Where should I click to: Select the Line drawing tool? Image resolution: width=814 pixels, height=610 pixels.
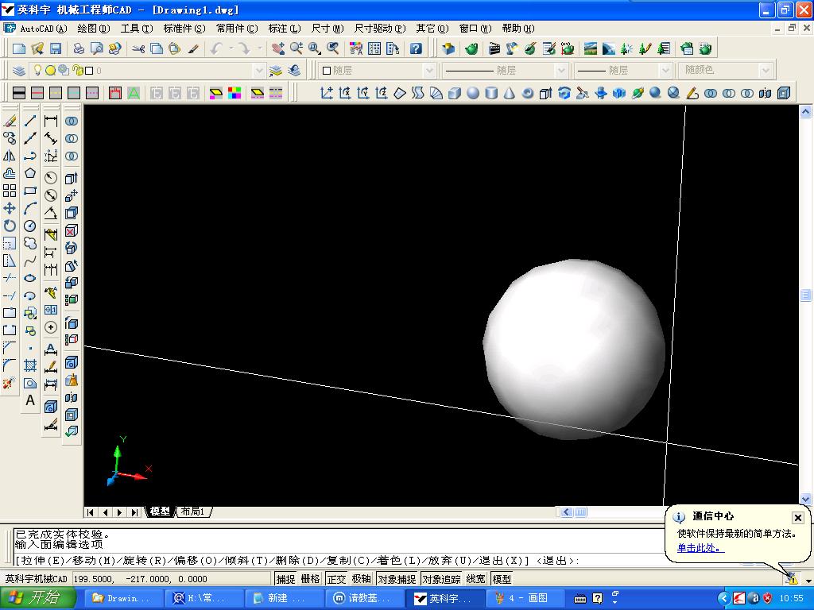[x=30, y=121]
